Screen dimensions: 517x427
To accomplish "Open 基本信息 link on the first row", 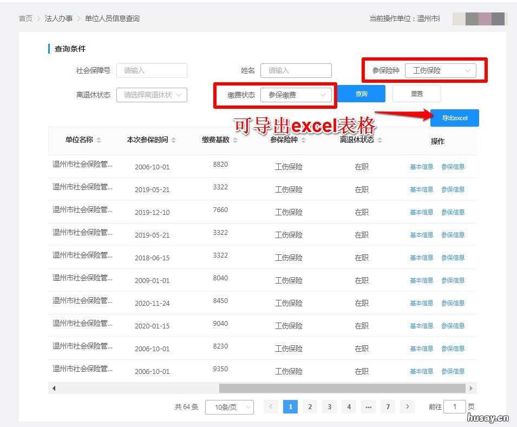I will (421, 167).
